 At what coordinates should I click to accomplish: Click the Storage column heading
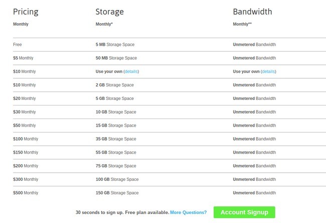point(109,12)
